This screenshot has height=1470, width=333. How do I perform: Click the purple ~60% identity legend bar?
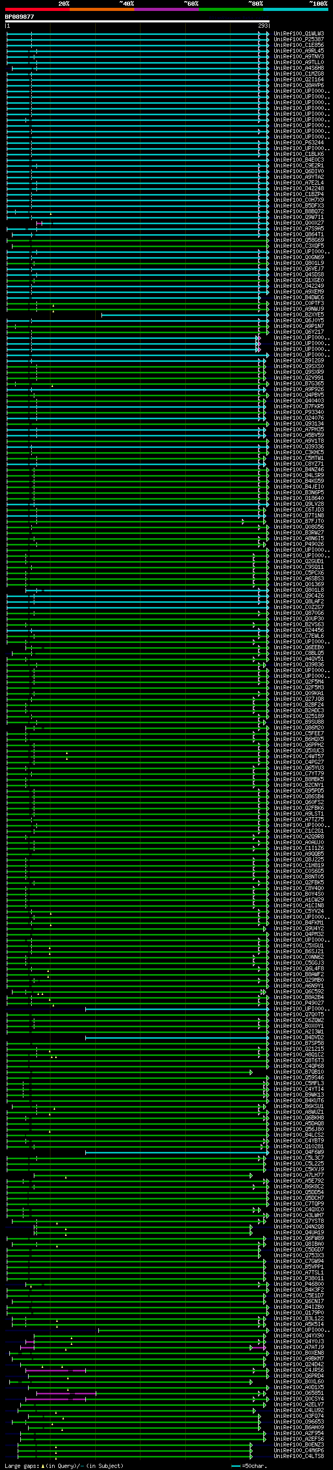pos(166,9)
